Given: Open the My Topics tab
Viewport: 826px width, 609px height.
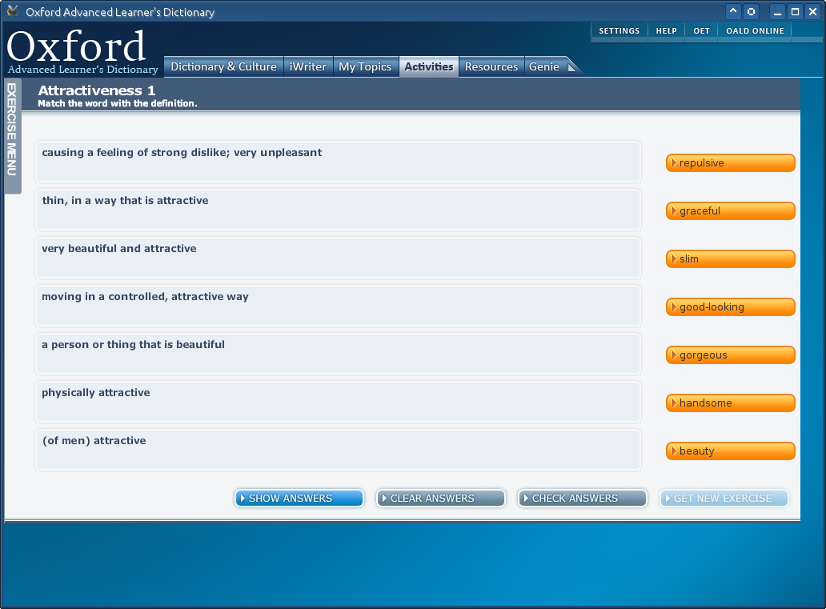Looking at the screenshot, I should 365,67.
